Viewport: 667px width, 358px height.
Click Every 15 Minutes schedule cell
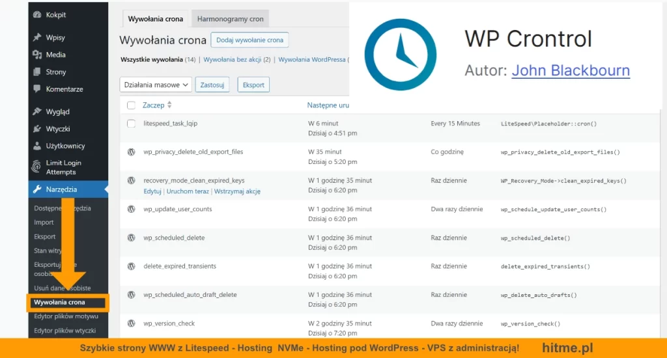(455, 123)
